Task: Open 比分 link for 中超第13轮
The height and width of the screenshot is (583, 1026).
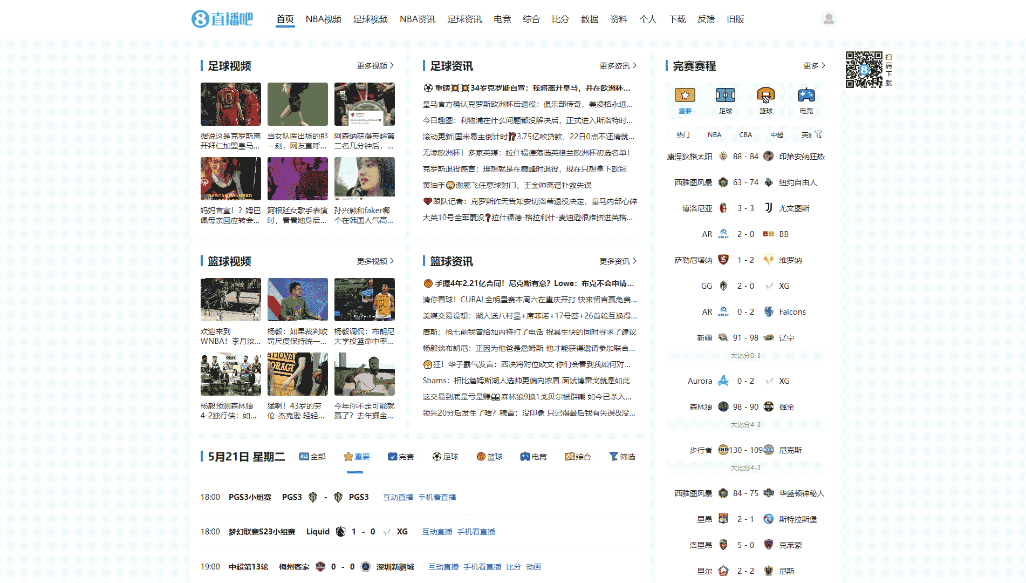Action: coord(514,567)
